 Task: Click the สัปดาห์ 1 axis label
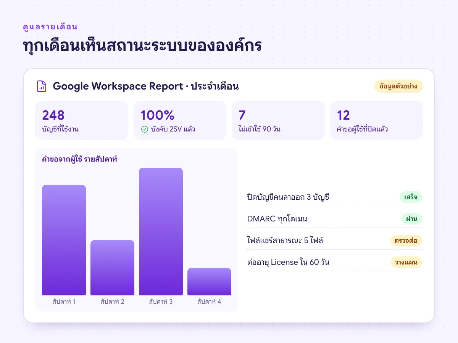pyautogui.click(x=64, y=301)
